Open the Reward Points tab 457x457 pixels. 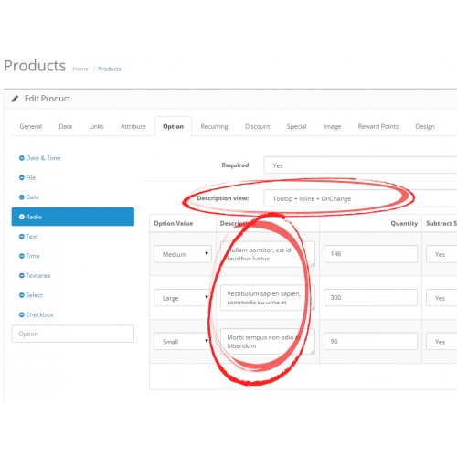[378, 126]
